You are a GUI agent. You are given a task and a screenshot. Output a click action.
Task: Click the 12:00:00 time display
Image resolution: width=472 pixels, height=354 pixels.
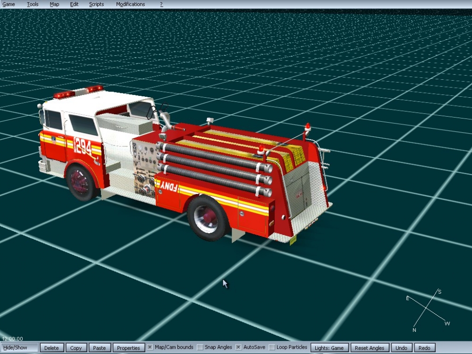coord(12,338)
